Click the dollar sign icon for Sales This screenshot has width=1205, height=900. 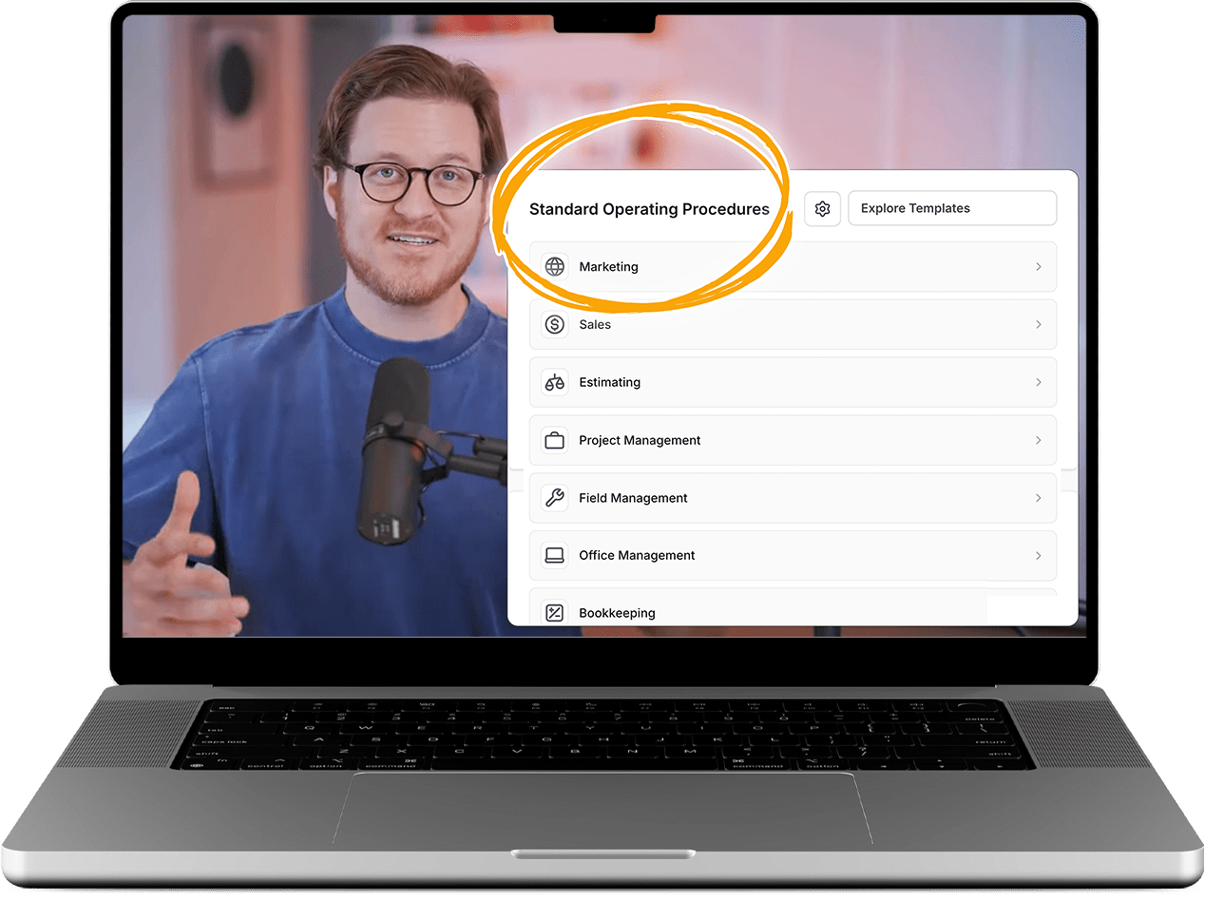tap(554, 325)
